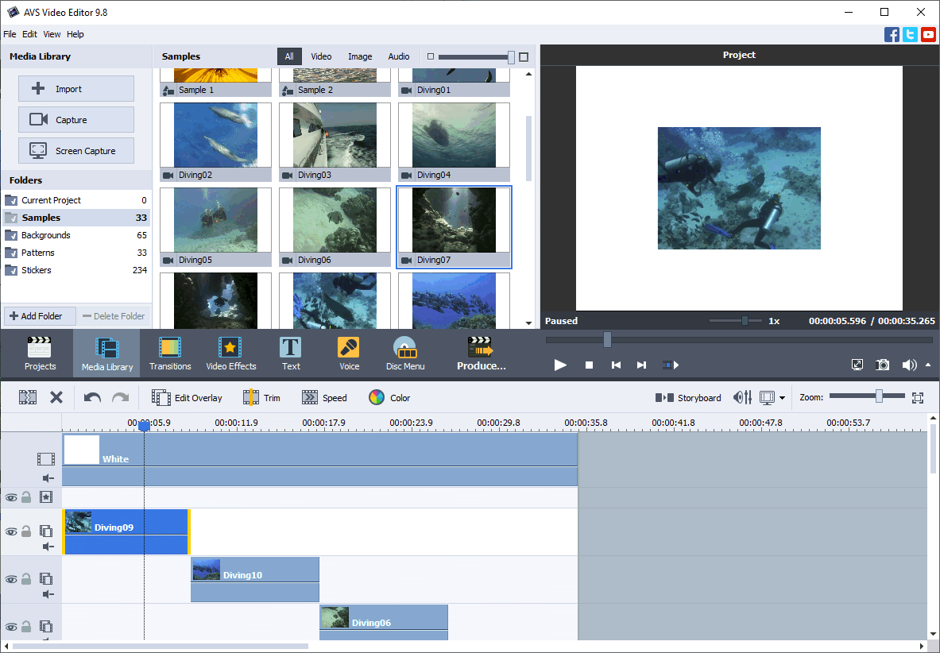Select the Diving04 sample thumbnail
The height and width of the screenshot is (653, 940).
click(454, 141)
